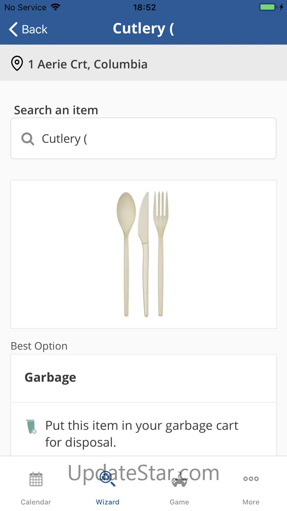This screenshot has width=287, height=511.
Task: Tap the green garbage cart icon
Action: point(32,426)
